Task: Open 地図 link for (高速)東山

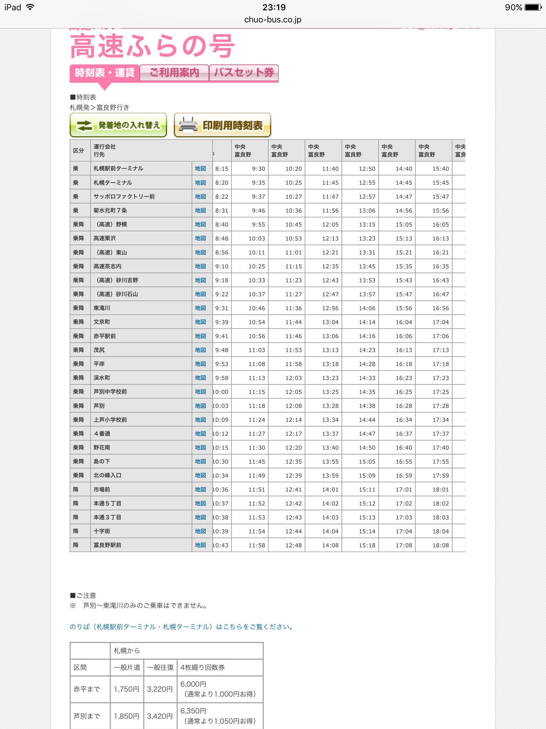Action: (x=200, y=252)
